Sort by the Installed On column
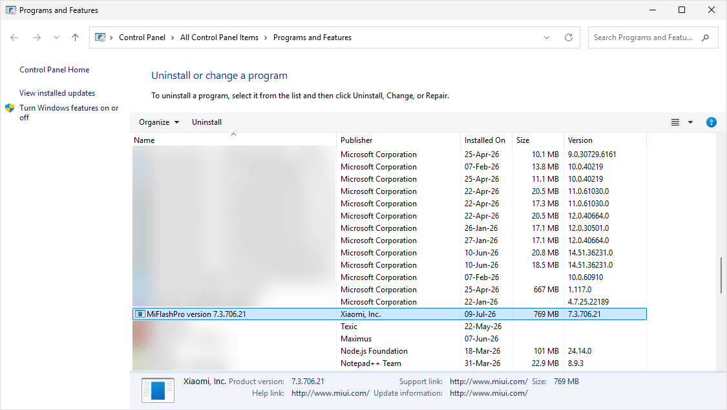This screenshot has height=410, width=727. click(x=486, y=140)
